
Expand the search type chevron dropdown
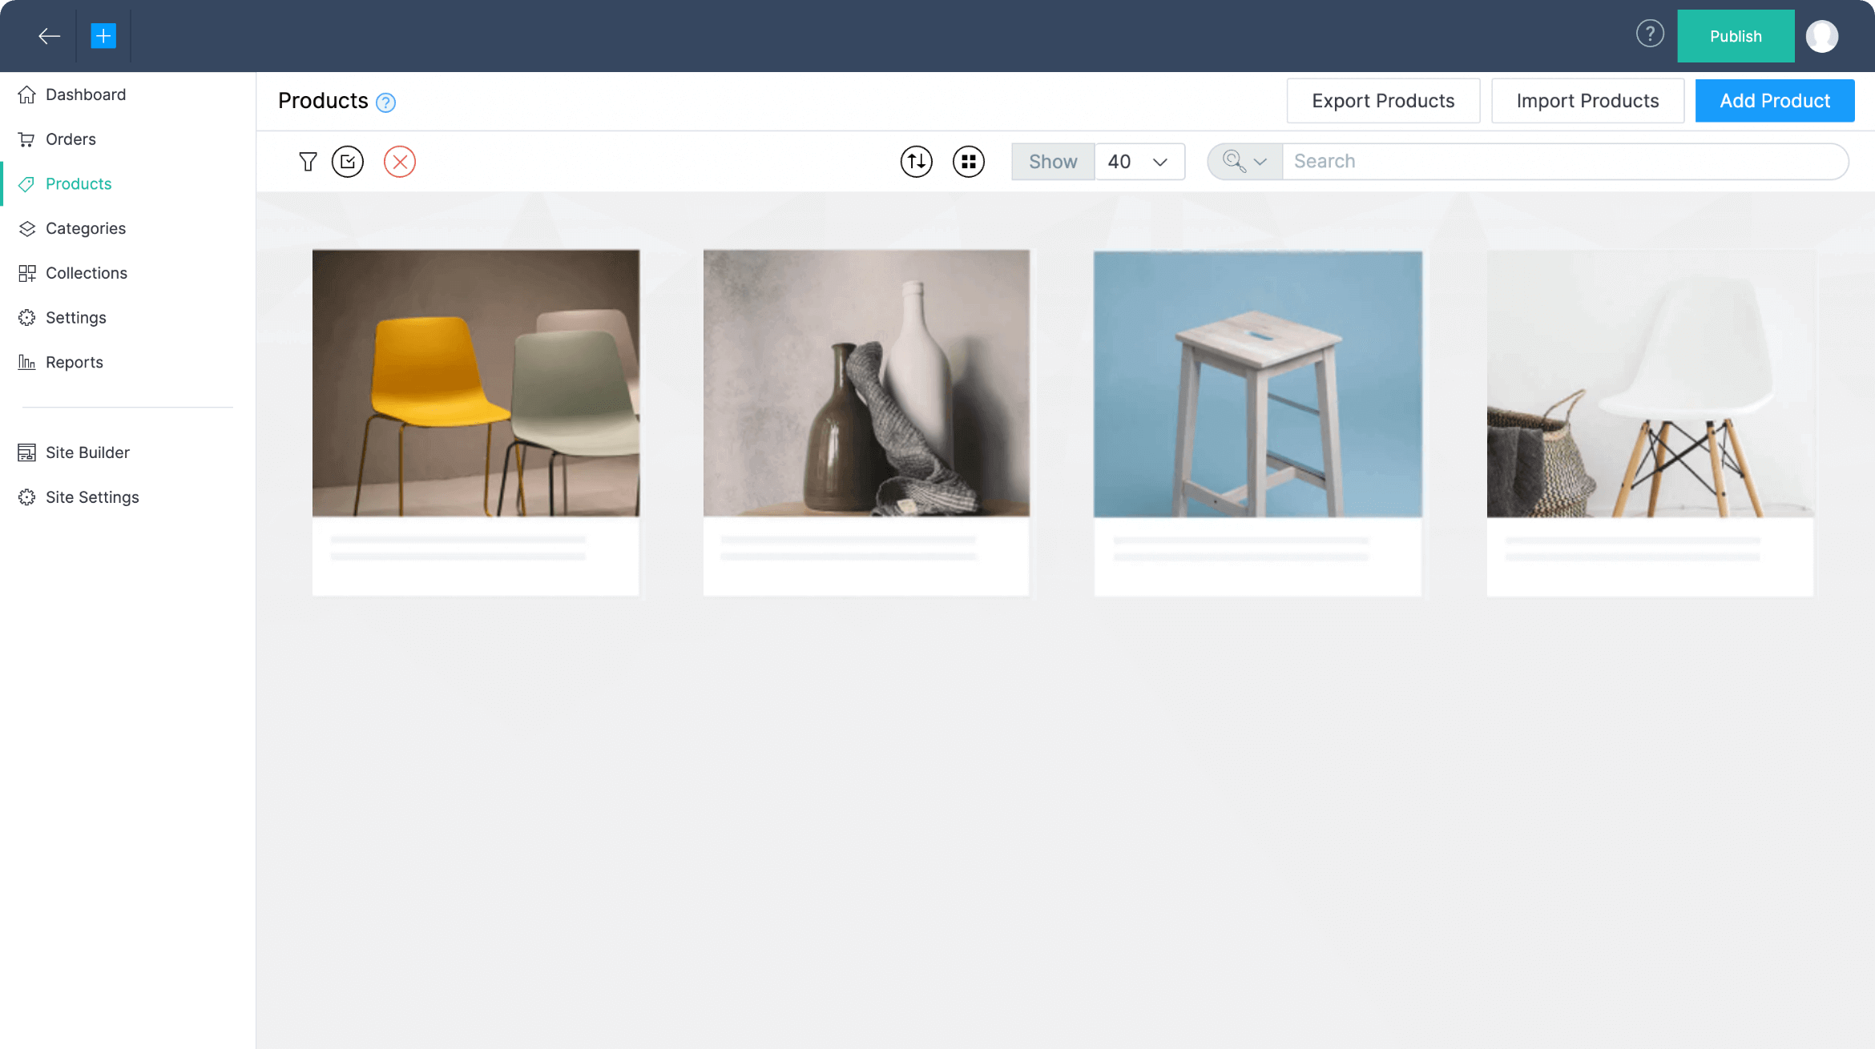coord(1259,162)
